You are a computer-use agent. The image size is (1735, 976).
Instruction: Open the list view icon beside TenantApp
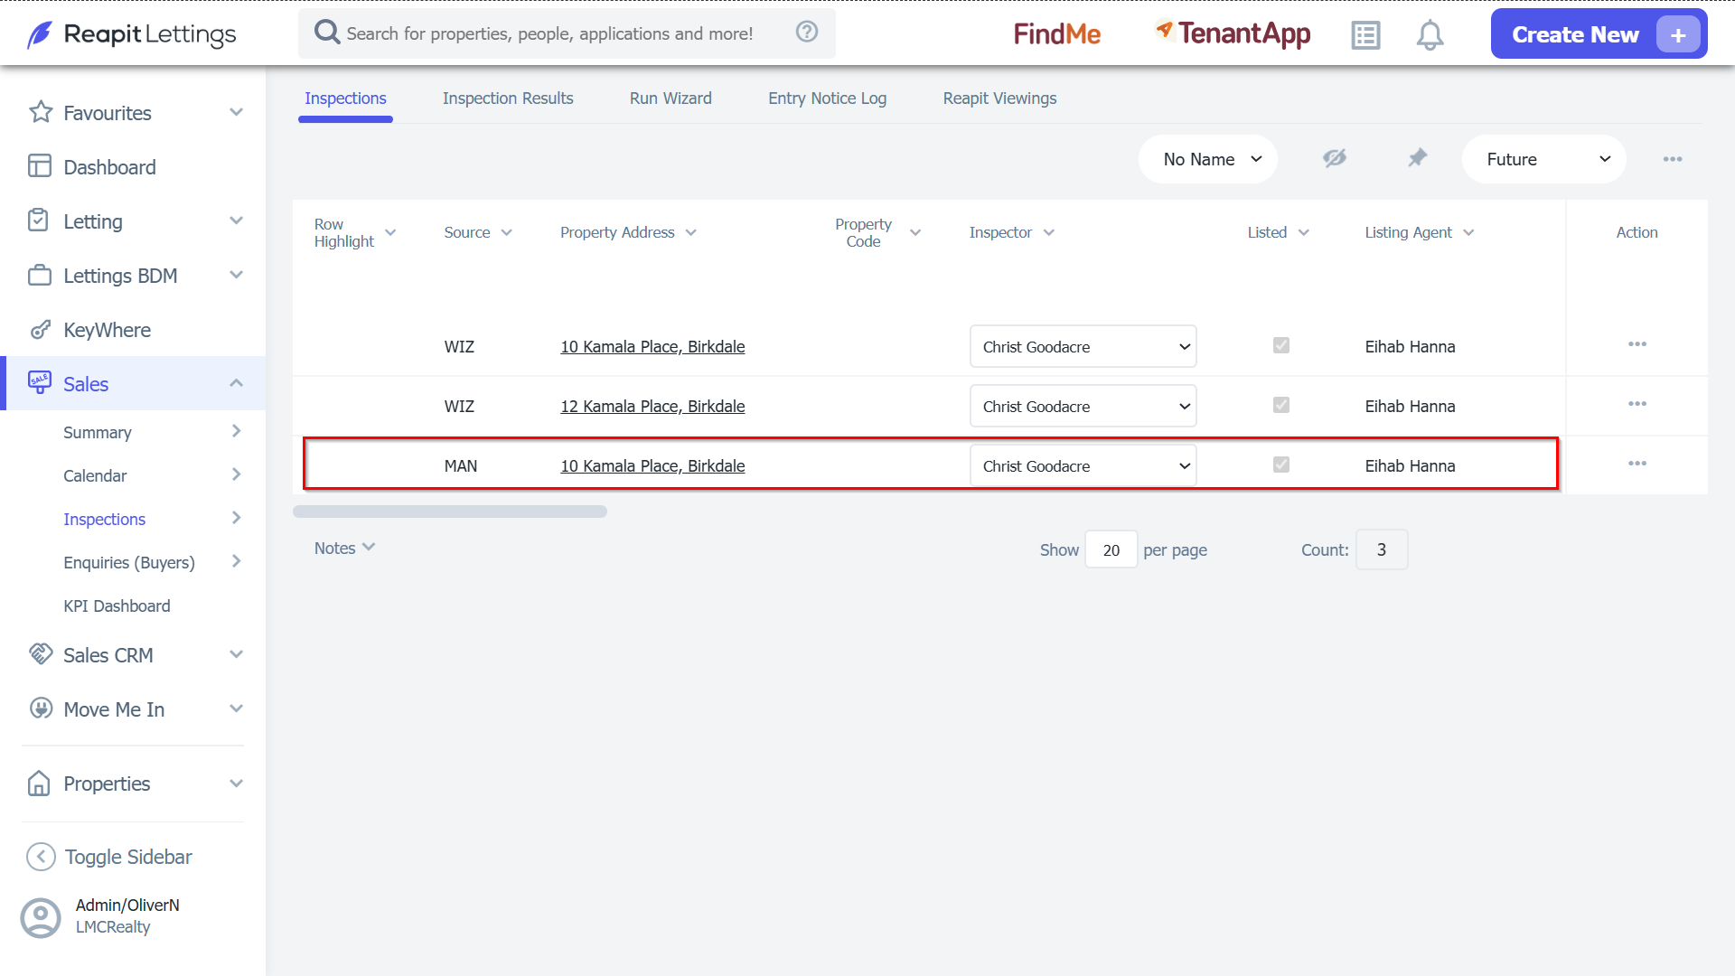(x=1365, y=35)
